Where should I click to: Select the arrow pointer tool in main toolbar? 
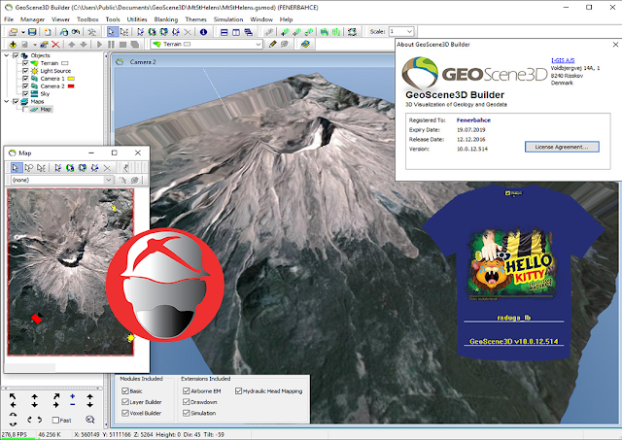tap(111, 32)
